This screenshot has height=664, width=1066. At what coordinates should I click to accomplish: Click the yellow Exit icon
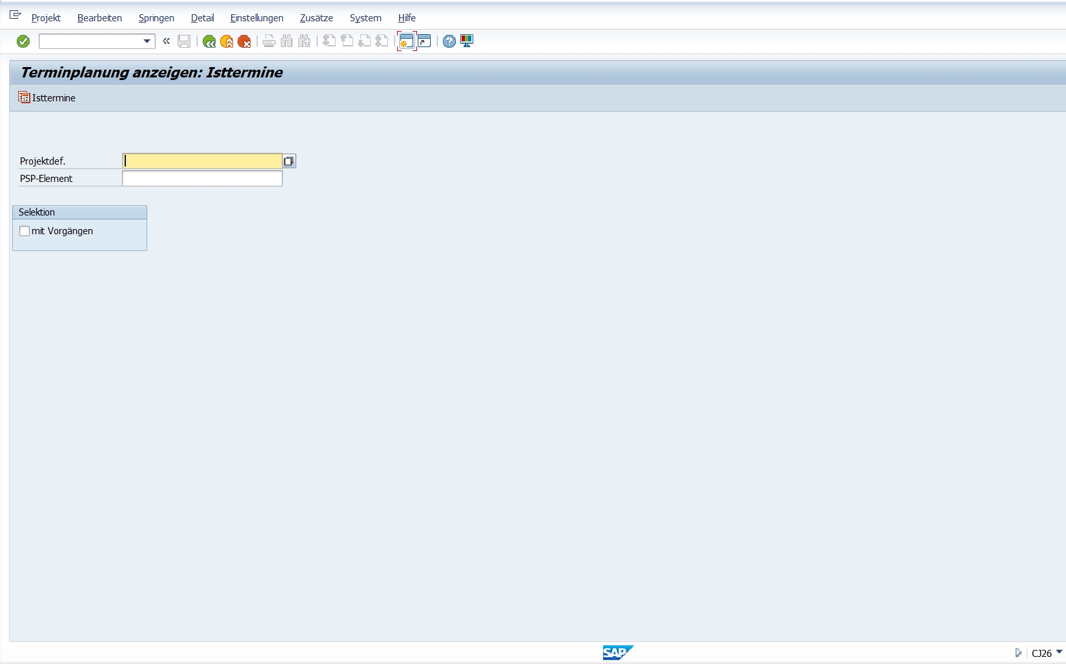click(x=227, y=41)
